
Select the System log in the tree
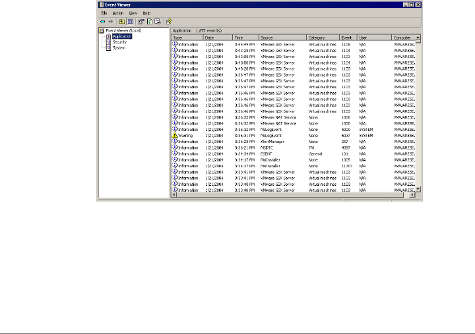118,47
